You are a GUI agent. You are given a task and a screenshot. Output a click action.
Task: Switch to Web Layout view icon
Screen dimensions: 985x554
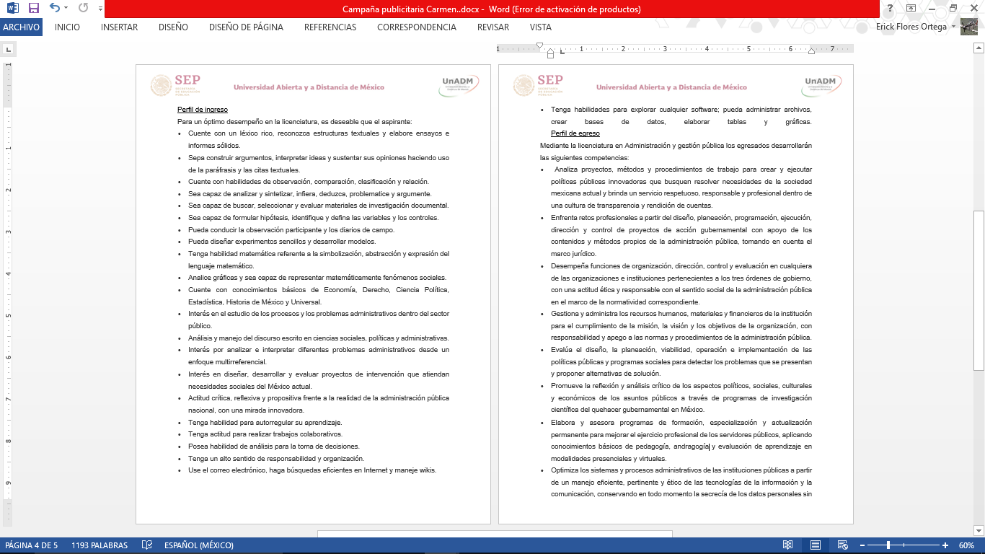coord(842,545)
